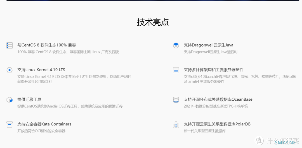Screen dimensions: 302x148
Task: Click the 支持多计算架构和主流服务器硬件 title
Action: click(214, 70)
